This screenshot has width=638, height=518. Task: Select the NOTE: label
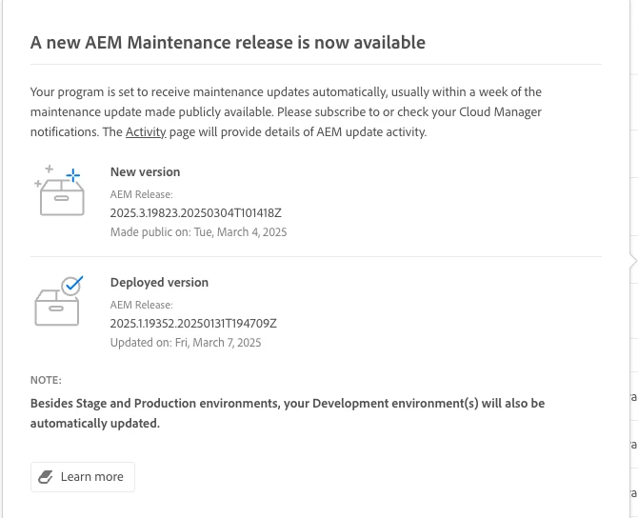click(46, 380)
